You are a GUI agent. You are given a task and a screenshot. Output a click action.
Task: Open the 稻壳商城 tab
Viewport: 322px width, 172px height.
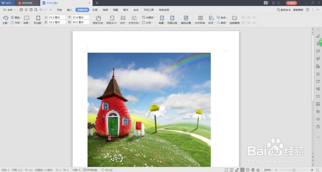(27, 3)
